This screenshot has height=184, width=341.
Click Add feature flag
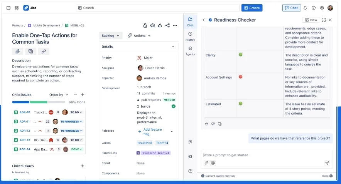[x=150, y=132]
